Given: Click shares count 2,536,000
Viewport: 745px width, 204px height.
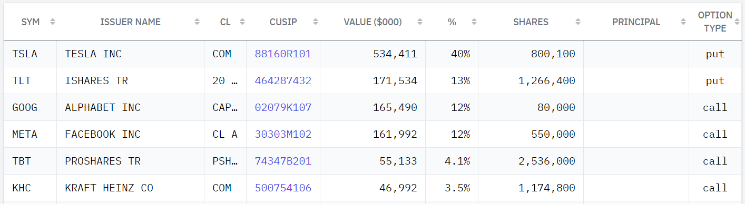Looking at the screenshot, I should coord(546,161).
